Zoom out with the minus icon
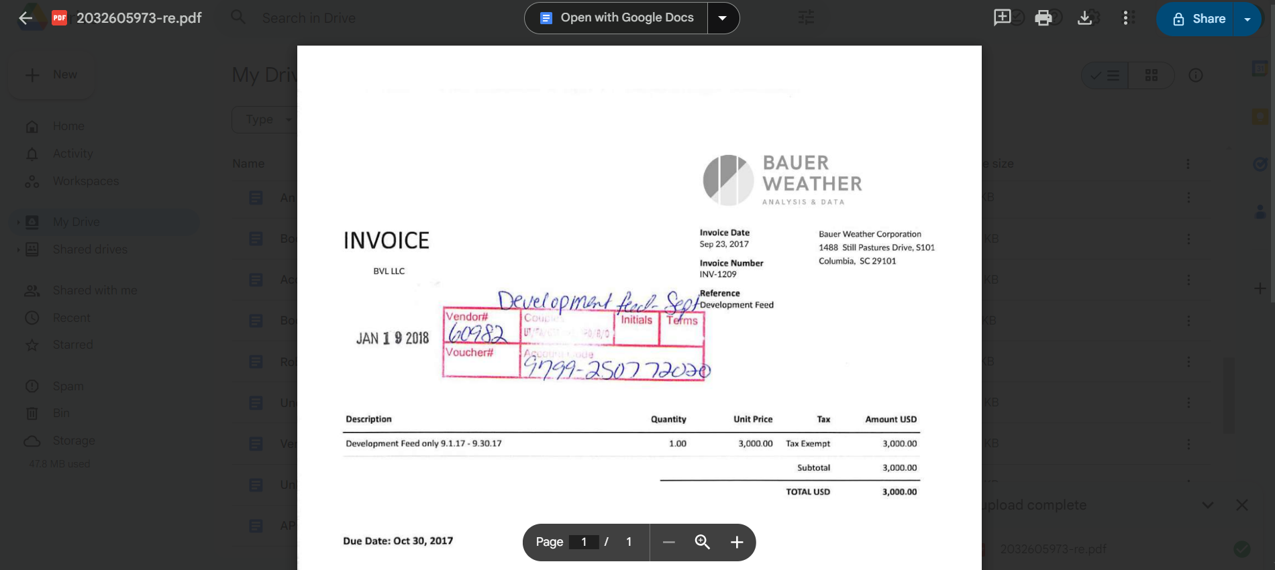The height and width of the screenshot is (570, 1275). coord(668,542)
